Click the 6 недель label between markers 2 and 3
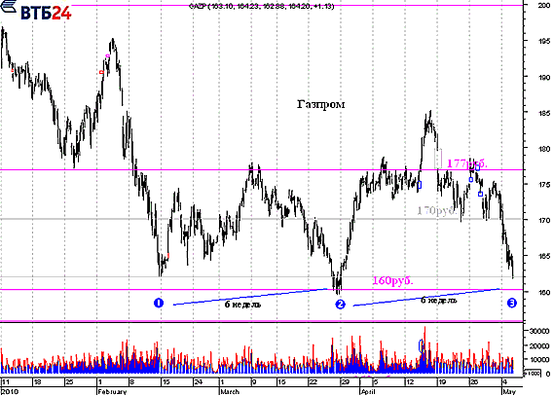 [439, 301]
